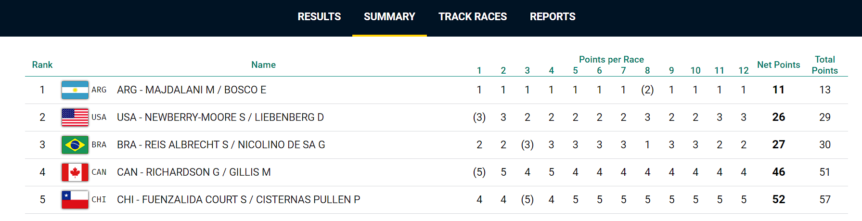Screen dimensions: 862x221
Task: Click the Rank column header
Action: 42,65
